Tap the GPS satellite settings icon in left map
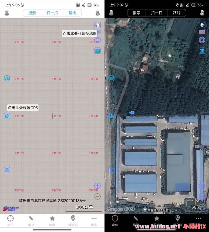The image size is (209, 232). 7,116
